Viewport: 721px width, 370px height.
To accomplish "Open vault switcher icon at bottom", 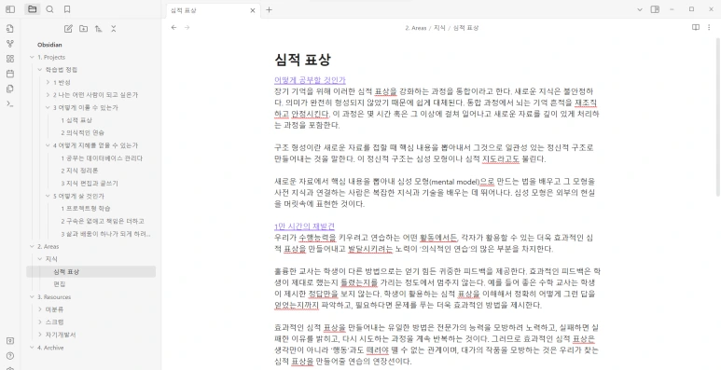I will 10,340.
